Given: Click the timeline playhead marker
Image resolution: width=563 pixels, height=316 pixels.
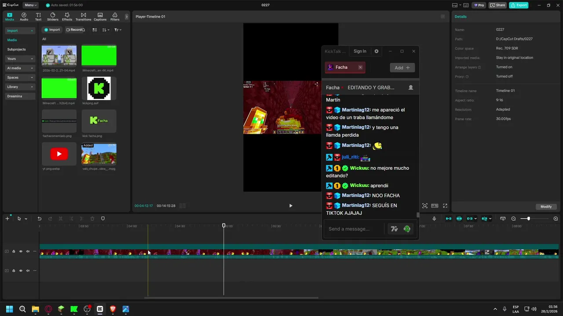Looking at the screenshot, I should (223, 225).
